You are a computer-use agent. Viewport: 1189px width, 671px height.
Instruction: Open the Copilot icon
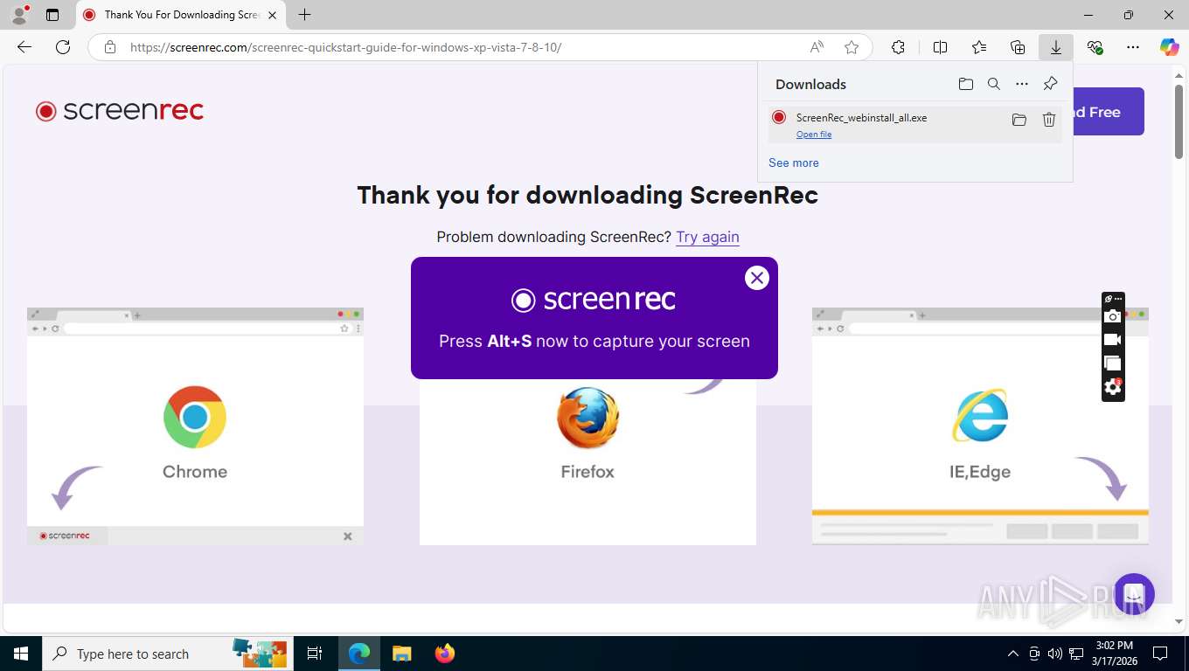coord(1169,47)
